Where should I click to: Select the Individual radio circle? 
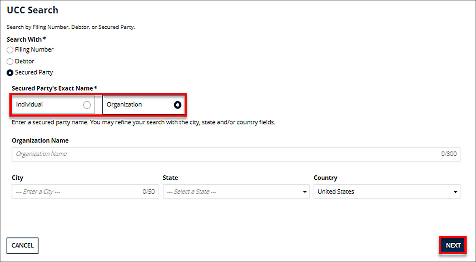pos(87,105)
